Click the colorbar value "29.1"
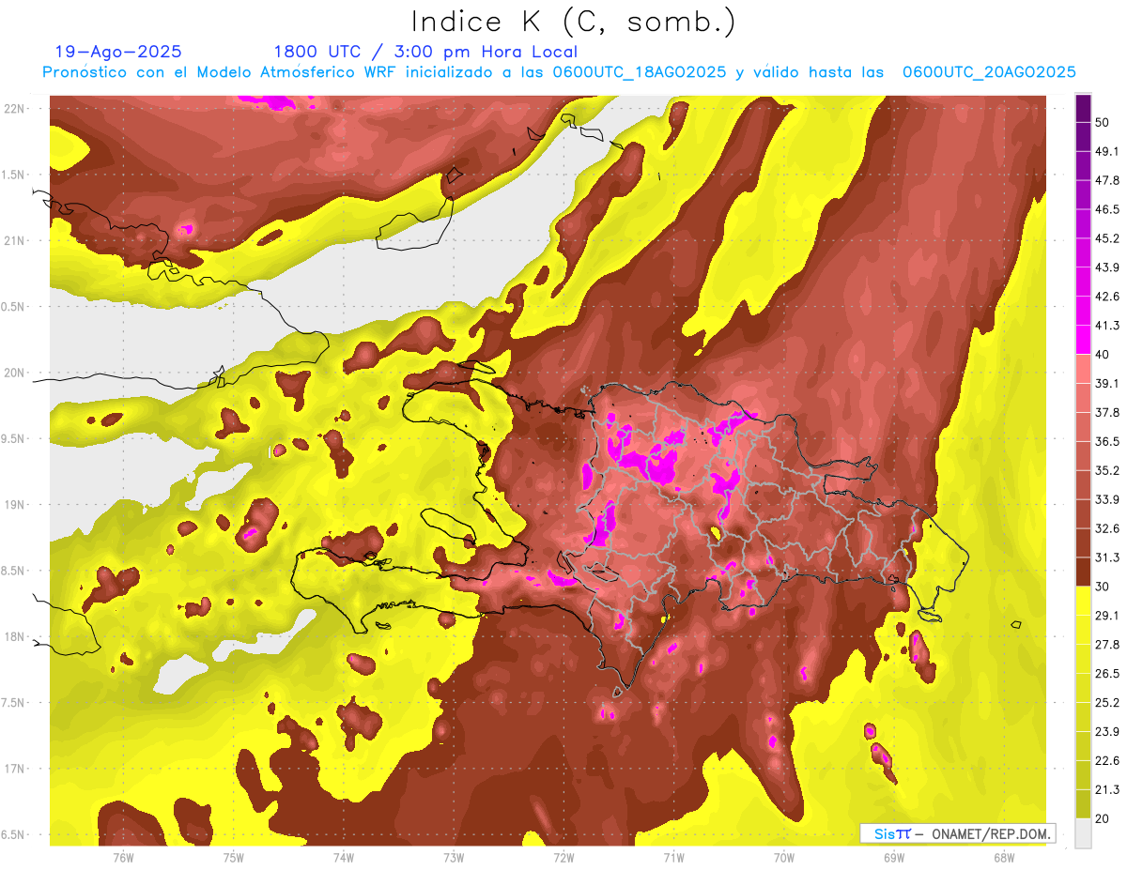 pyautogui.click(x=1106, y=616)
